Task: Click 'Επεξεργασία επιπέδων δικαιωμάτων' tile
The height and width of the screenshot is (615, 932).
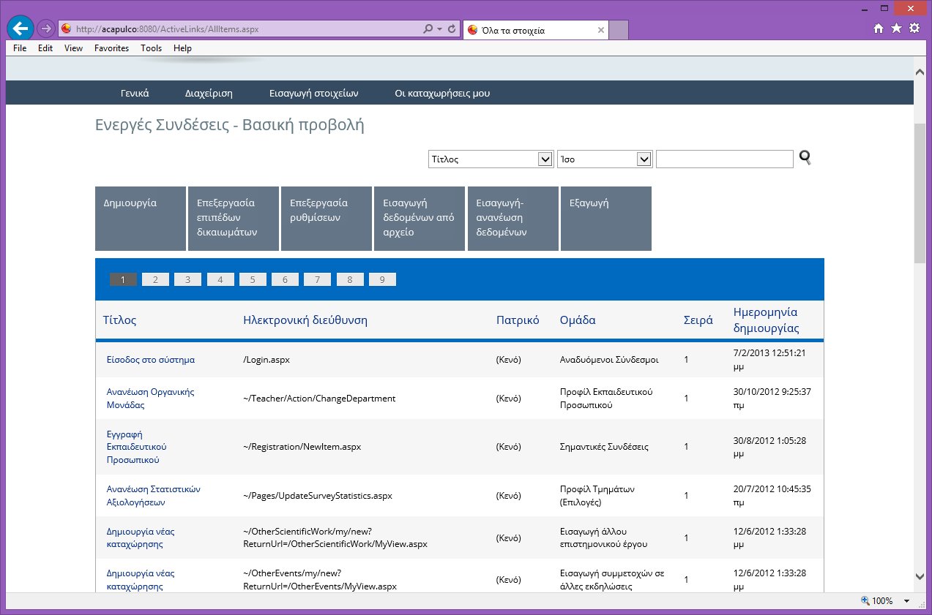Action: 234,219
